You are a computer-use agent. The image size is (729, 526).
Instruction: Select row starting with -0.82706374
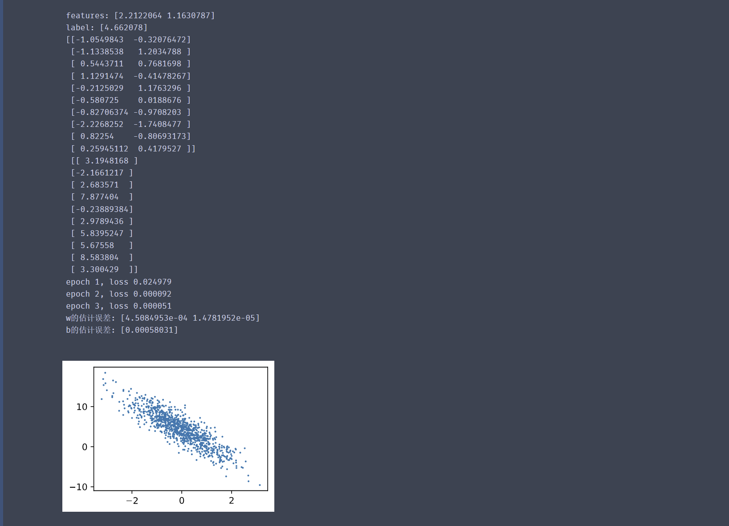(x=131, y=112)
